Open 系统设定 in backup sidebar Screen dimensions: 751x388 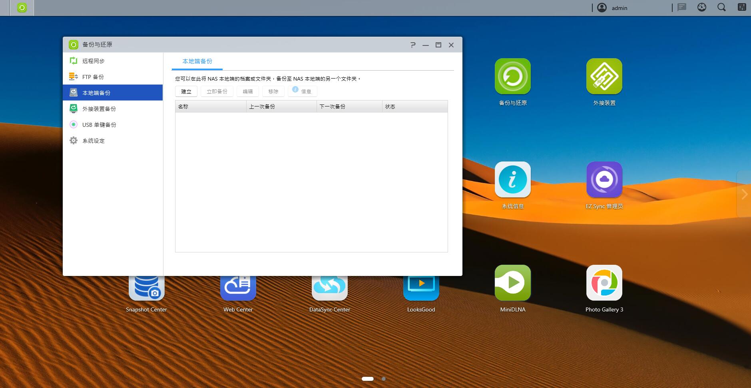click(x=93, y=141)
